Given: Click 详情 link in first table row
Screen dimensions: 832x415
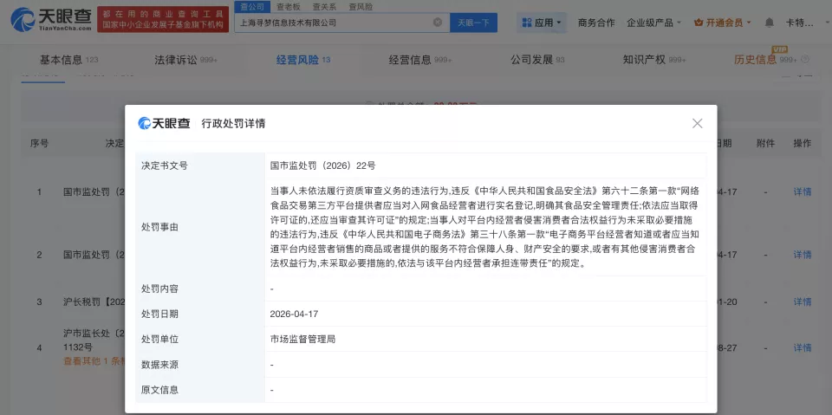Looking at the screenshot, I should click(802, 191).
